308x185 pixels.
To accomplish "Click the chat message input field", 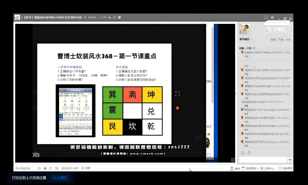I will pyautogui.click(x=262, y=160).
